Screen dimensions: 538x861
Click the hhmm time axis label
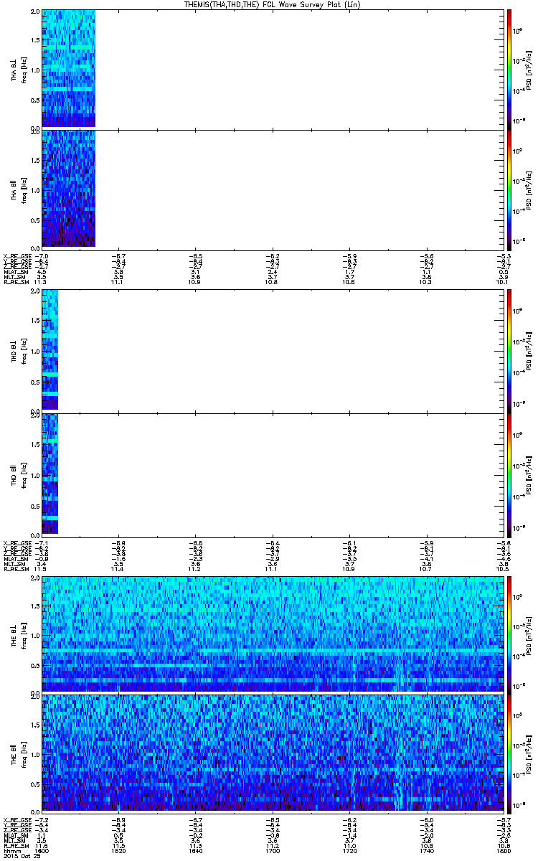coord(11,850)
